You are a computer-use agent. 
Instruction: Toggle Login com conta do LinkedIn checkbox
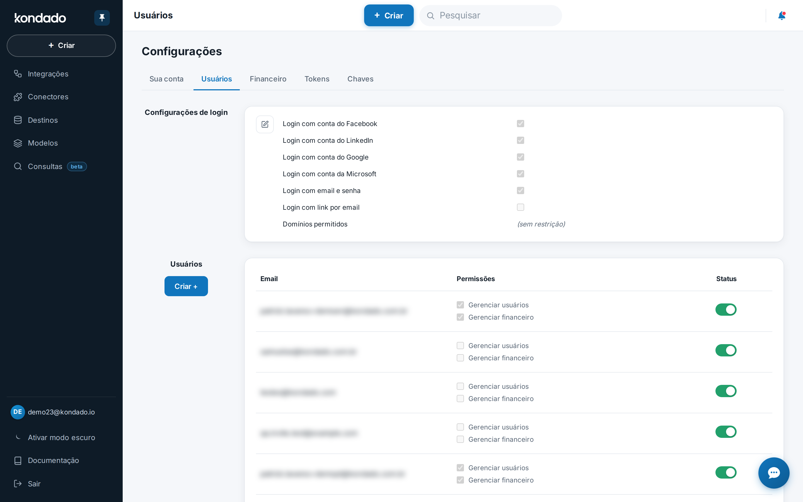tap(521, 141)
